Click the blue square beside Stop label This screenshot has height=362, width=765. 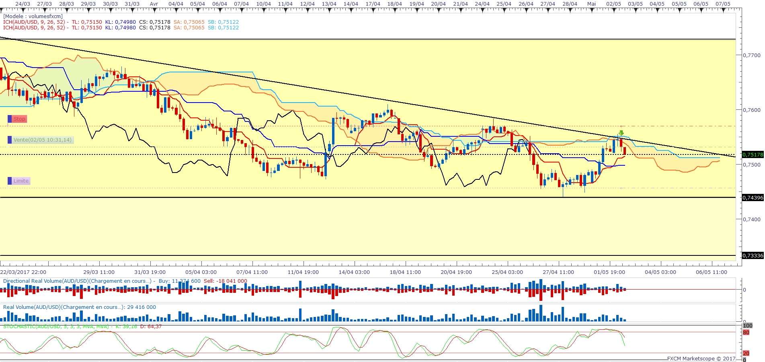(x=10, y=119)
